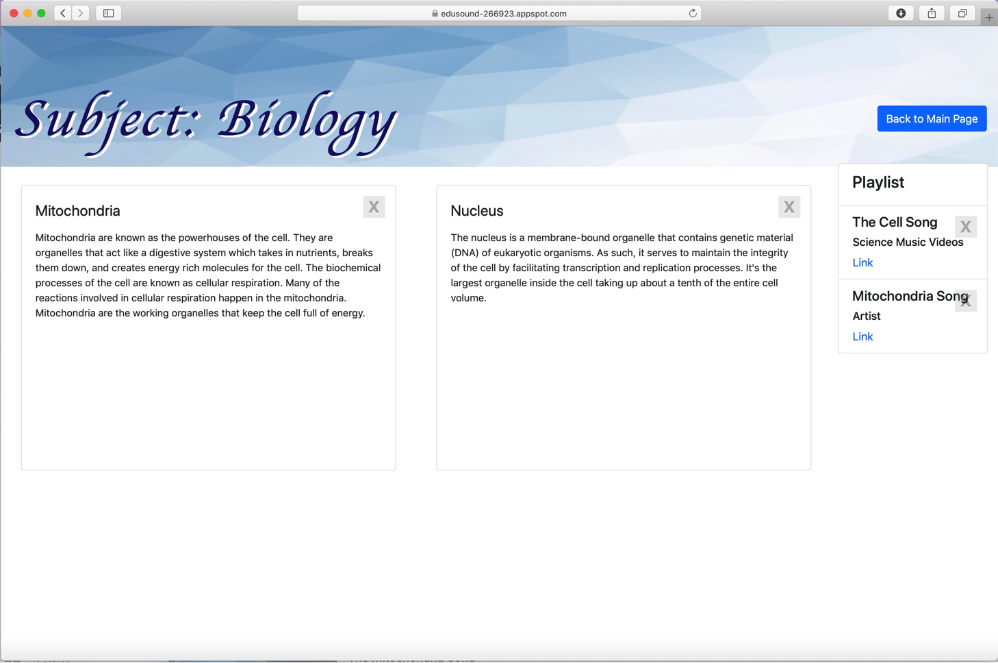Remove The Cell Song from playlist
The height and width of the screenshot is (663, 998).
pyautogui.click(x=966, y=227)
